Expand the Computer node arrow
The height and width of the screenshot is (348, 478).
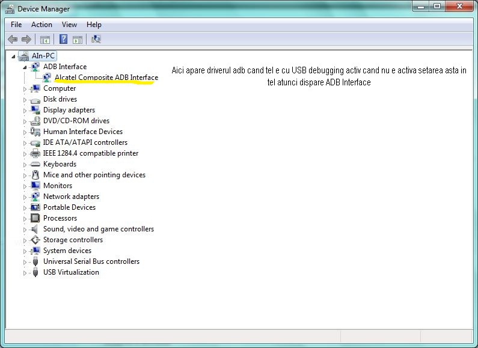25,89
